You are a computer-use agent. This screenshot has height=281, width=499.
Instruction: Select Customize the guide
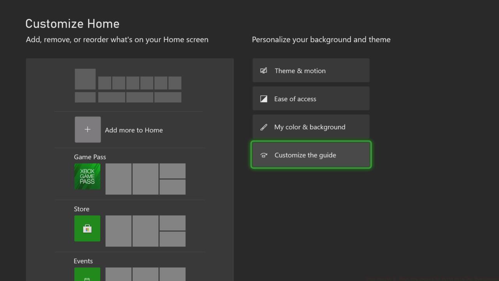pos(311,155)
